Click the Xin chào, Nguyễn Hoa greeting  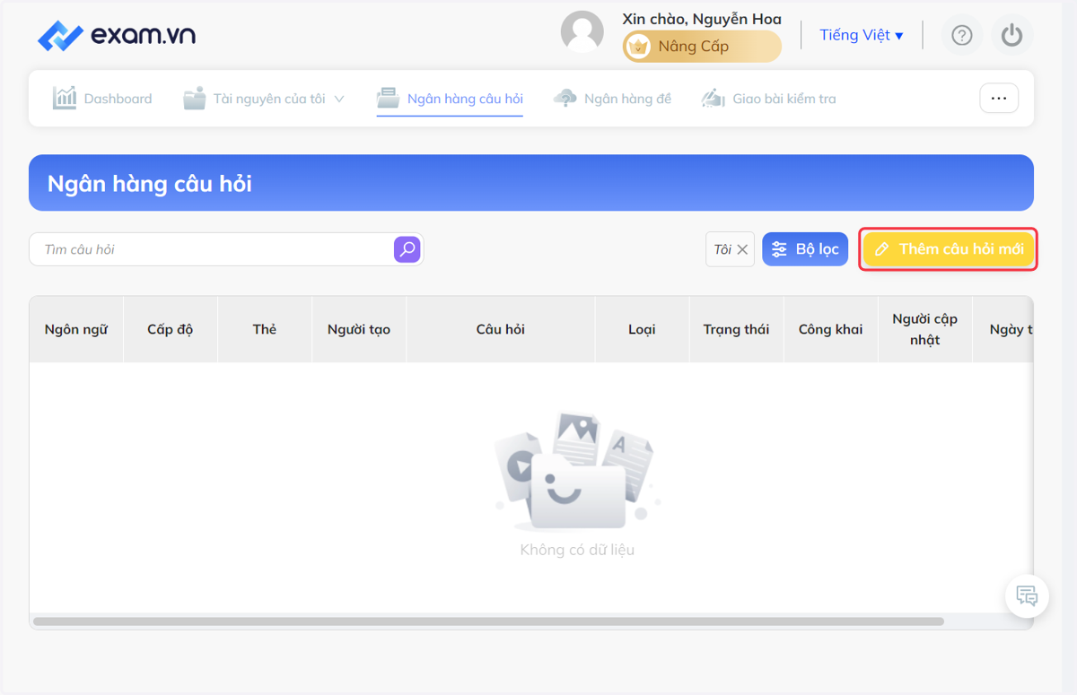point(702,19)
